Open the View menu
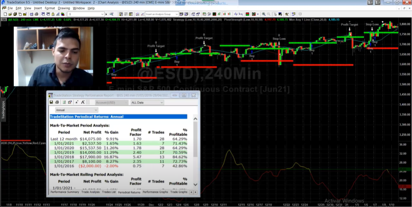 point(28,8)
